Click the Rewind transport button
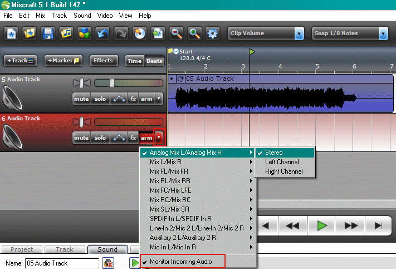 (292, 225)
